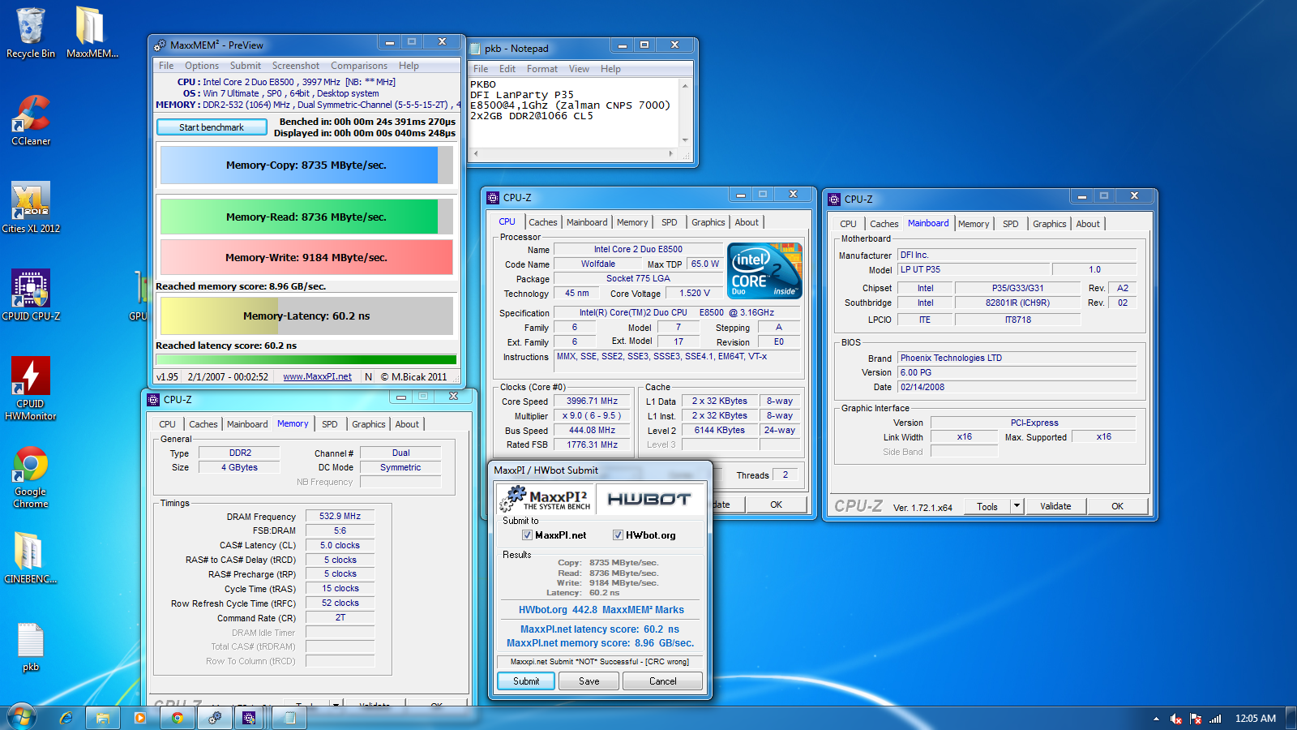Screen dimensions: 1297x730
Task: Click the BIOS Date 02/14/2008 field
Action: [1017, 387]
